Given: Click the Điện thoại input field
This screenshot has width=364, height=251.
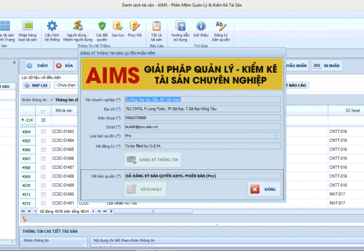Looking at the screenshot, I should click(203, 118).
